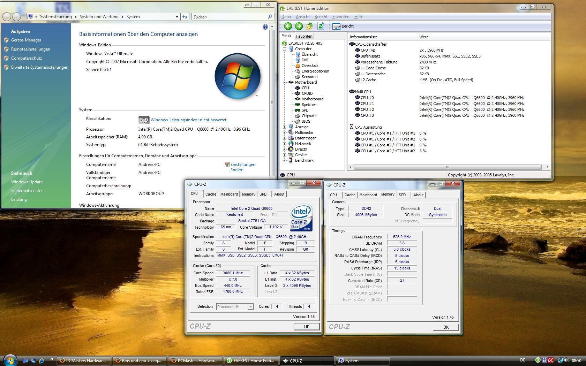The width and height of the screenshot is (586, 366).
Task: Open the Processor Selection dropdown in CPU-Z
Action: click(250, 307)
